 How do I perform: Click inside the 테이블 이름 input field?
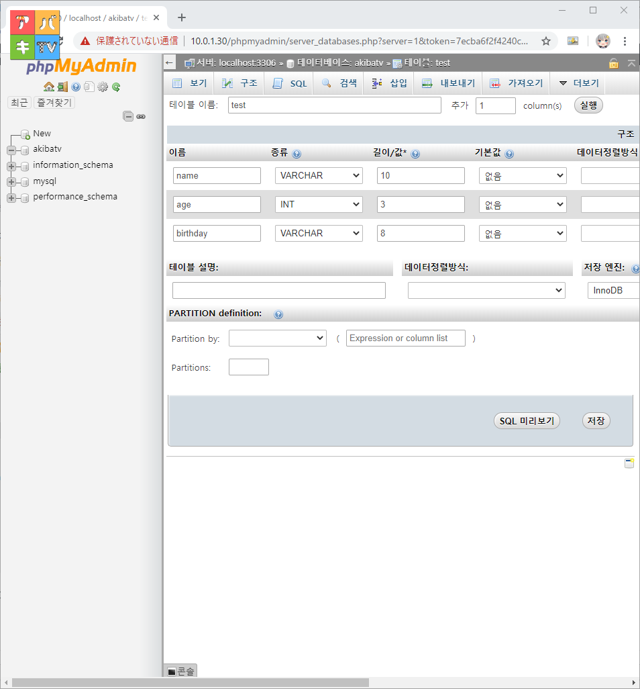click(333, 105)
